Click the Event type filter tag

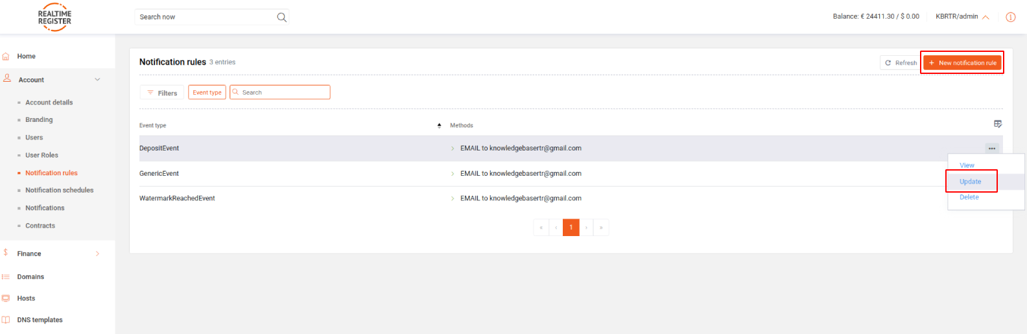pyautogui.click(x=207, y=93)
